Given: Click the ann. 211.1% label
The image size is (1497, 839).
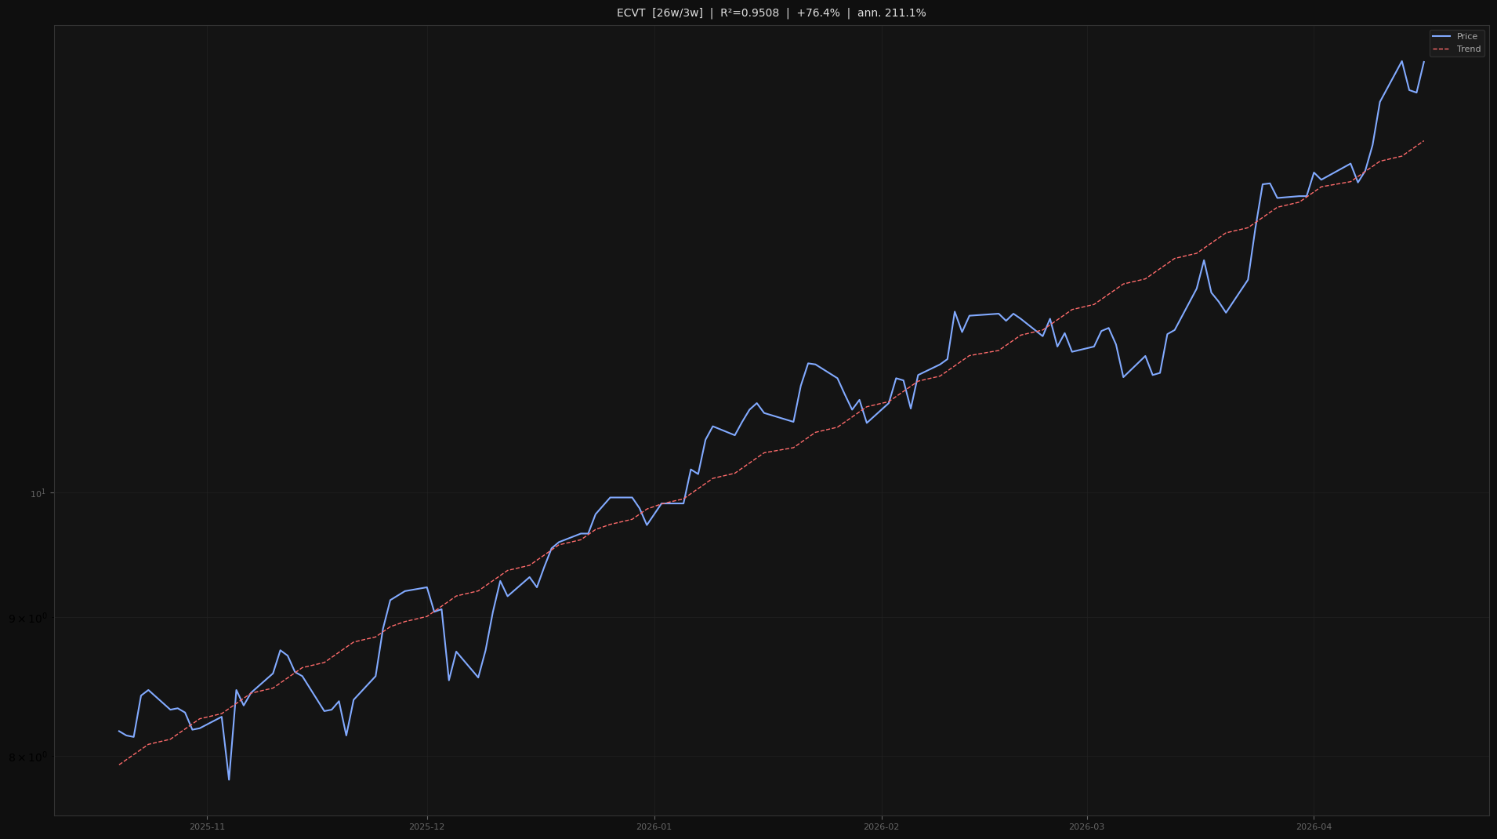Looking at the screenshot, I should [890, 13].
